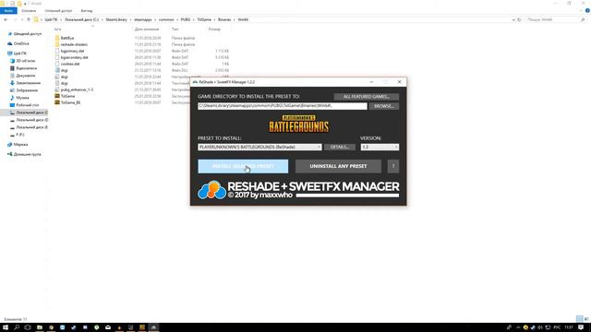This screenshot has width=591, height=332.
Task: Open Homegroup in the navigation pane
Action: click(x=27, y=154)
